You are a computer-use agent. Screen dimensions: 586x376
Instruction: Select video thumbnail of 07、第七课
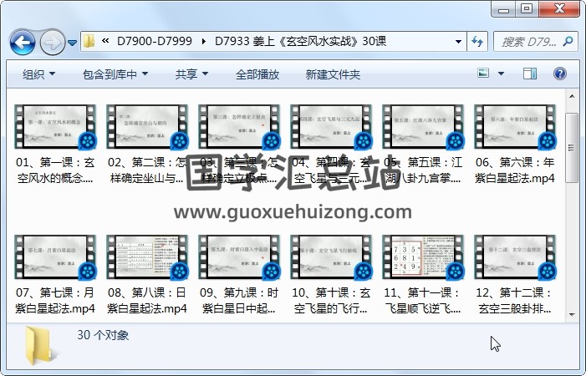point(55,257)
